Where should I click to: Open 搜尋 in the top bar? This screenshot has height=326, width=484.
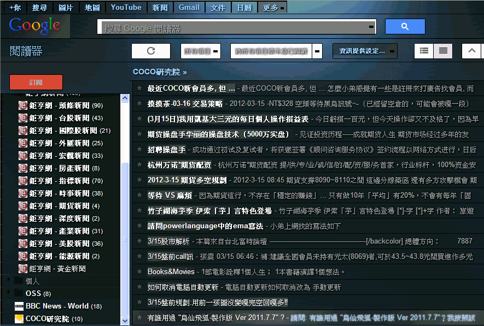click(40, 8)
